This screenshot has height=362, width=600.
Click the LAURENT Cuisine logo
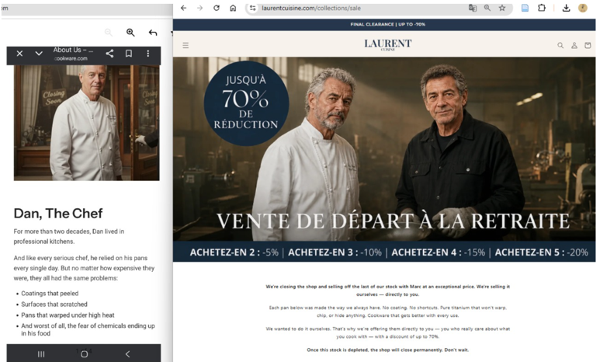pyautogui.click(x=387, y=44)
